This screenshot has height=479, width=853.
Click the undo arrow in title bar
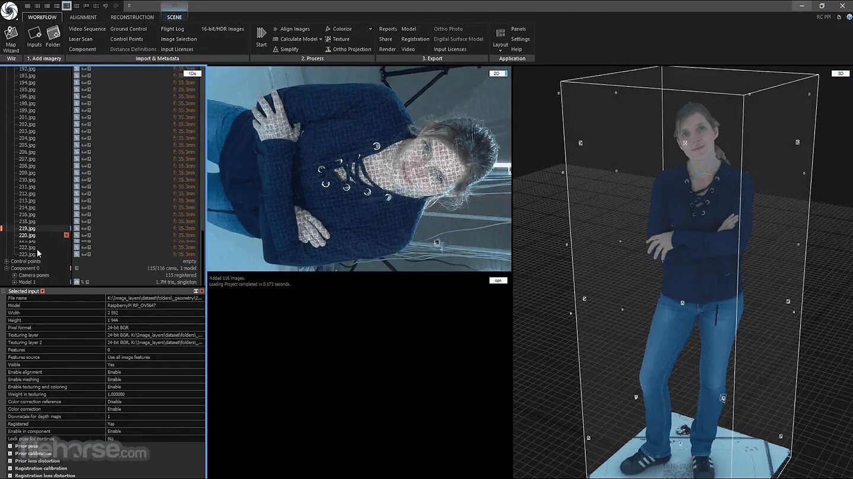click(105, 6)
